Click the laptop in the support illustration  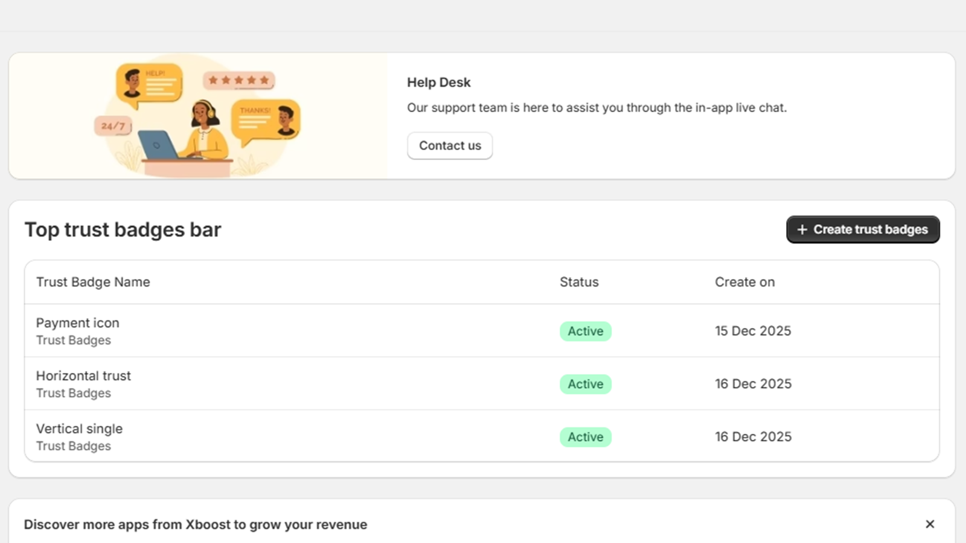coord(157,145)
